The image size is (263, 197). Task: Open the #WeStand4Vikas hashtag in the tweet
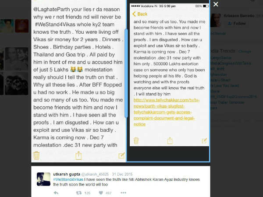pyautogui.click(x=68, y=179)
